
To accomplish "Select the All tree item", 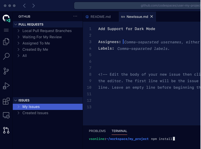I will tap(48, 56).
